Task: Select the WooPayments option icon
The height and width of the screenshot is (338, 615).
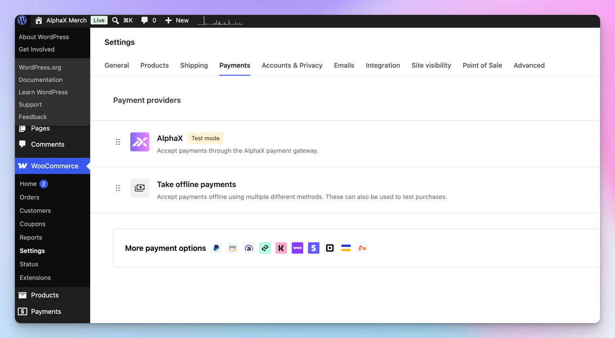Action: point(297,248)
